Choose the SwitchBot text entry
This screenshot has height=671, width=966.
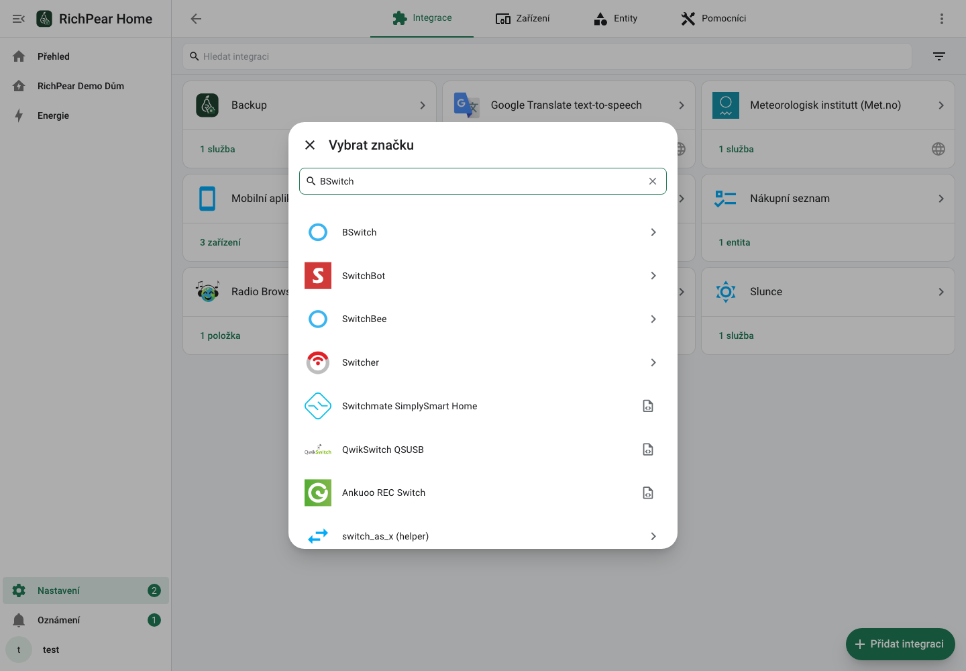[364, 276]
